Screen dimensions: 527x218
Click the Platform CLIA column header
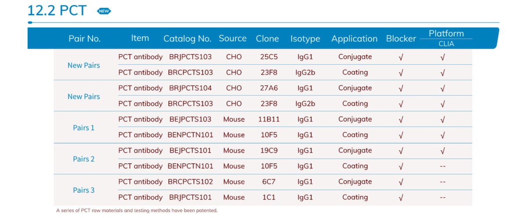click(446, 38)
